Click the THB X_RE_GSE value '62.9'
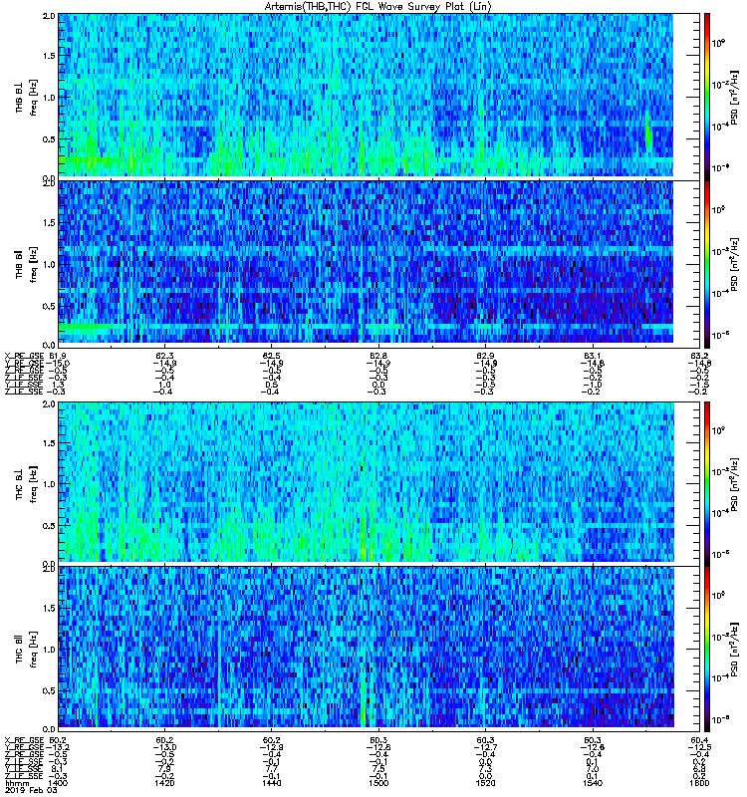The image size is (747, 797). click(x=486, y=356)
